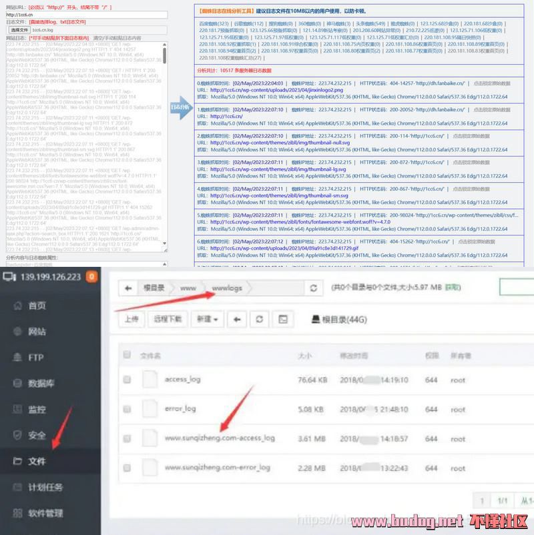The height and width of the screenshot is (535, 534).
Task: Open 数据库 in the sidebar
Action: pyautogui.click(x=41, y=384)
